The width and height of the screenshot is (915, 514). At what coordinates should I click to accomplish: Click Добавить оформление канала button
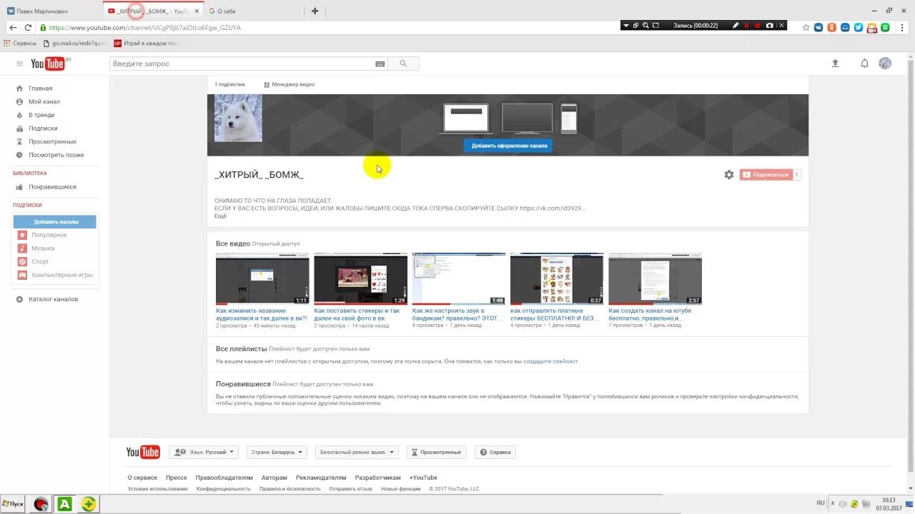coord(508,146)
